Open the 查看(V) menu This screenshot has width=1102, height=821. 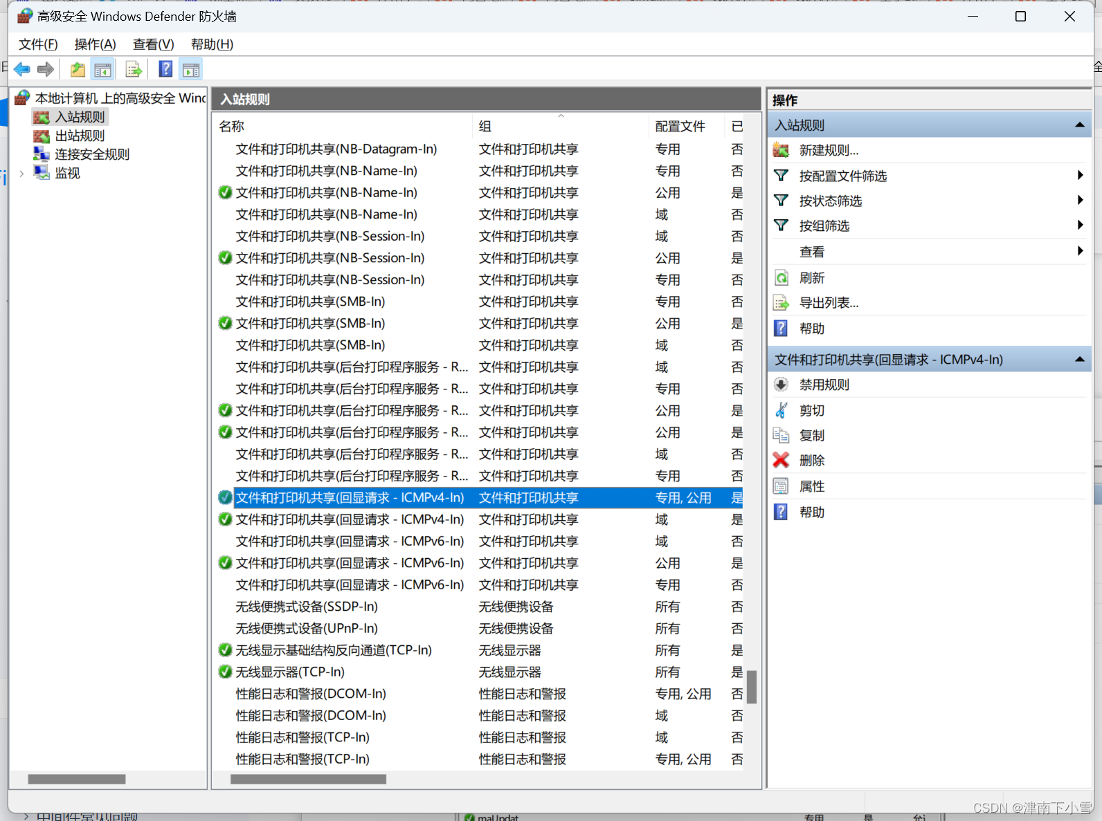click(x=153, y=44)
